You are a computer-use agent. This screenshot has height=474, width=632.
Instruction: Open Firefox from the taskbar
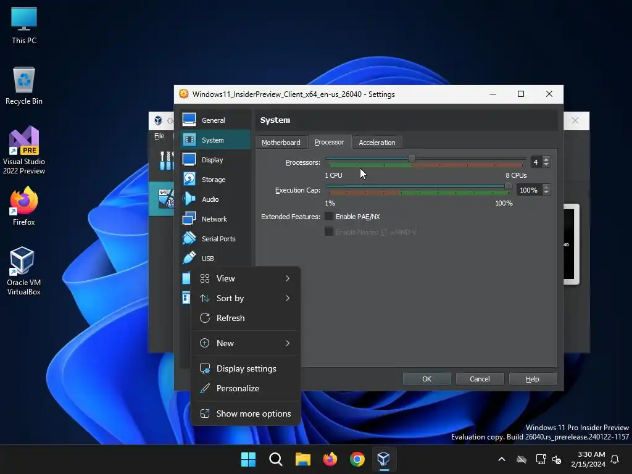[x=330, y=459]
